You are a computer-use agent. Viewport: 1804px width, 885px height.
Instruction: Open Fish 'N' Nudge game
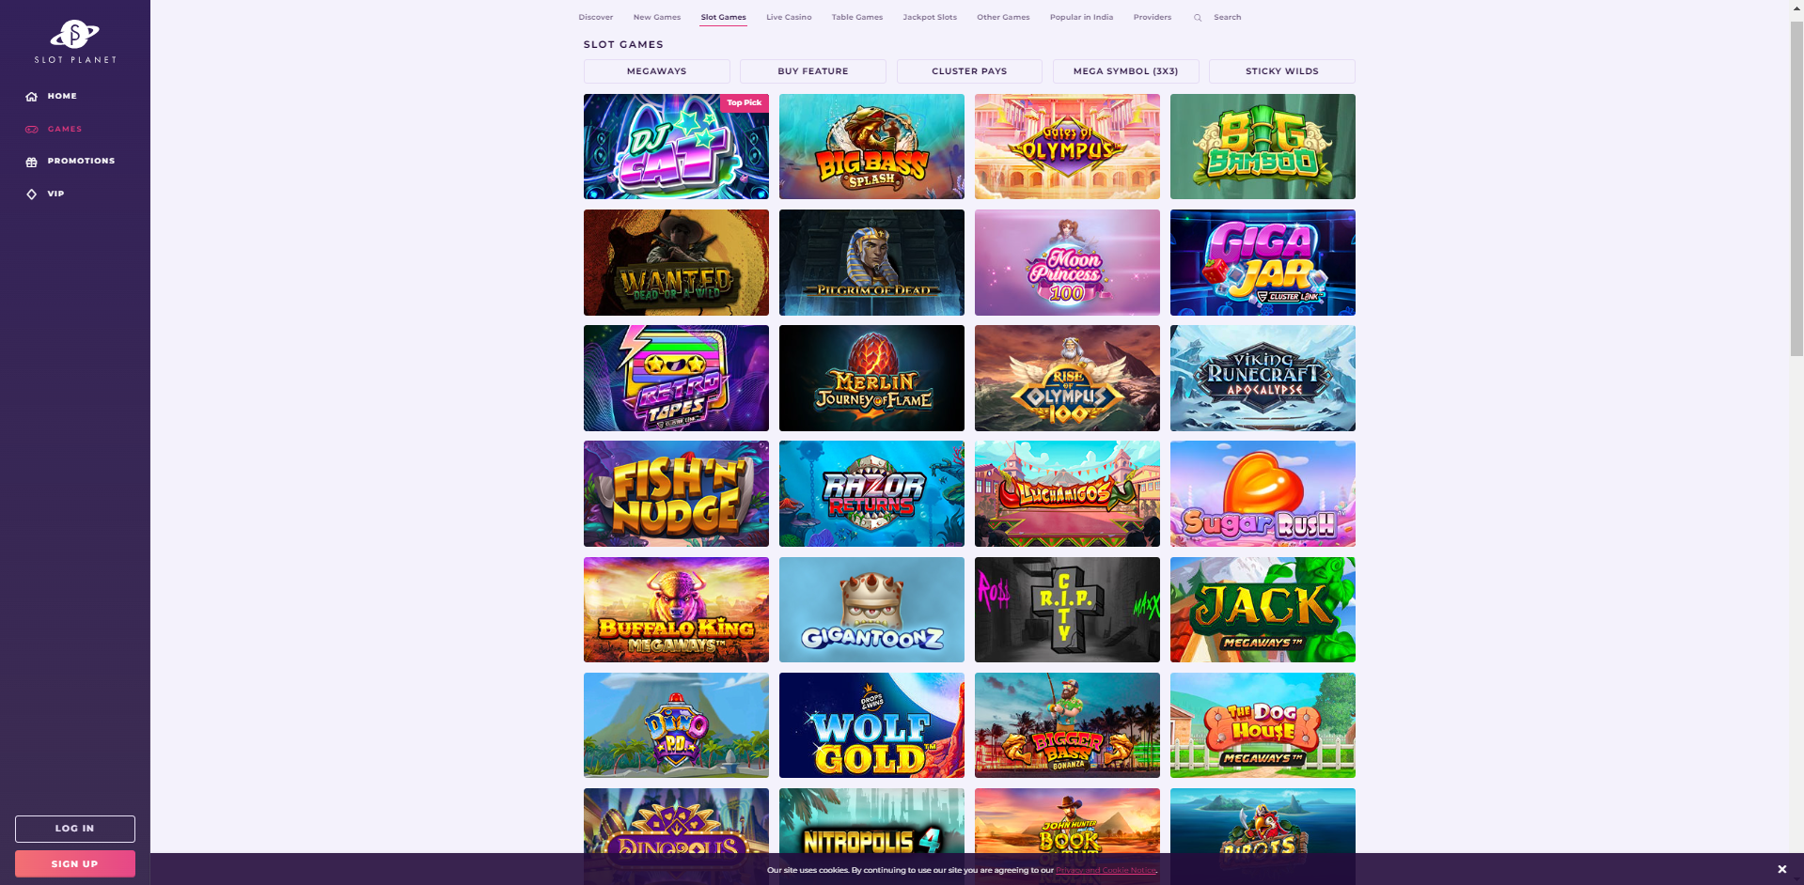676,494
